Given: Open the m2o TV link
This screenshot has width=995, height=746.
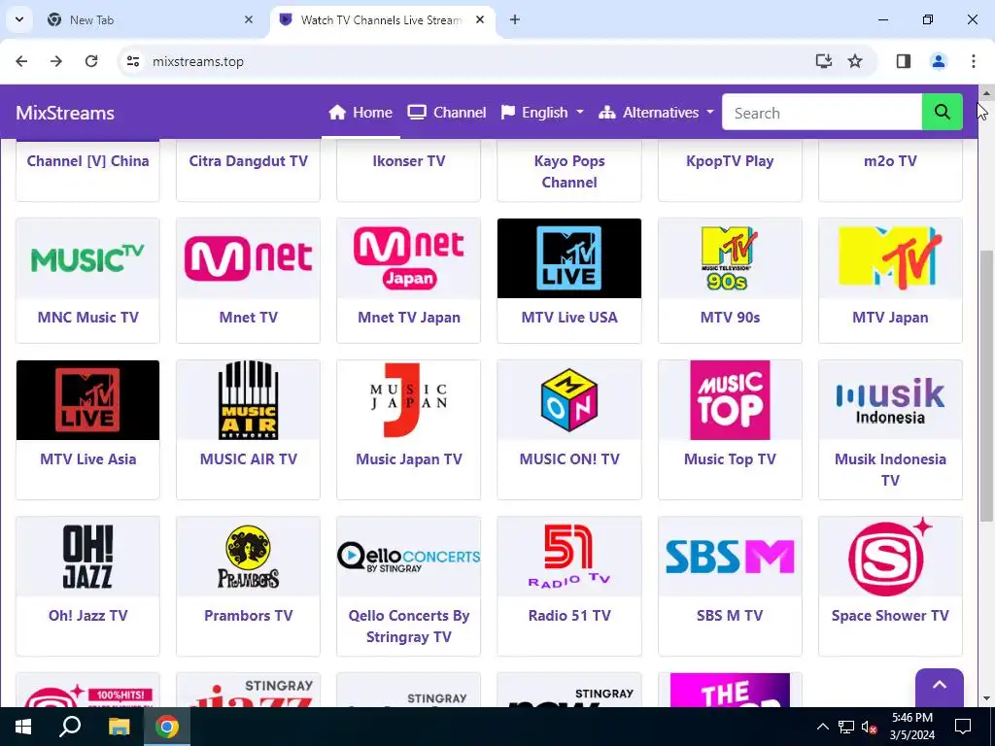Looking at the screenshot, I should (890, 161).
